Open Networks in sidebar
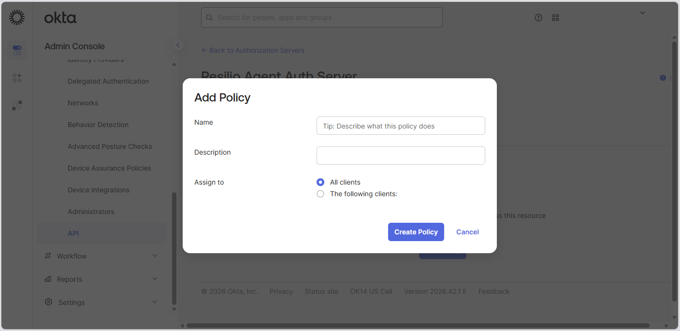The height and width of the screenshot is (331, 680). pyautogui.click(x=83, y=103)
